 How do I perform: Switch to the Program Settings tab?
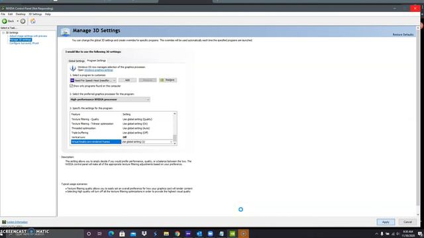click(97, 61)
